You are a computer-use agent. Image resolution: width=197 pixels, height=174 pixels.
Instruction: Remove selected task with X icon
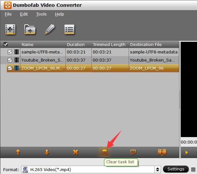pyautogui.click(x=75, y=152)
